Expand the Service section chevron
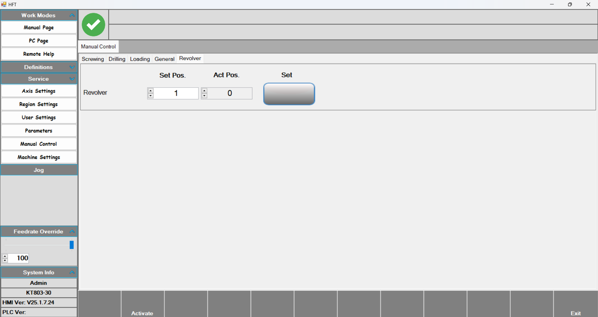The image size is (598, 317). (72, 79)
